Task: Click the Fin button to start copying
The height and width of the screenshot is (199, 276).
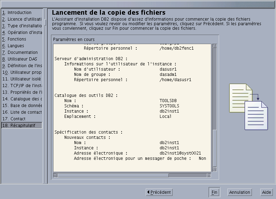Action: [214, 192]
